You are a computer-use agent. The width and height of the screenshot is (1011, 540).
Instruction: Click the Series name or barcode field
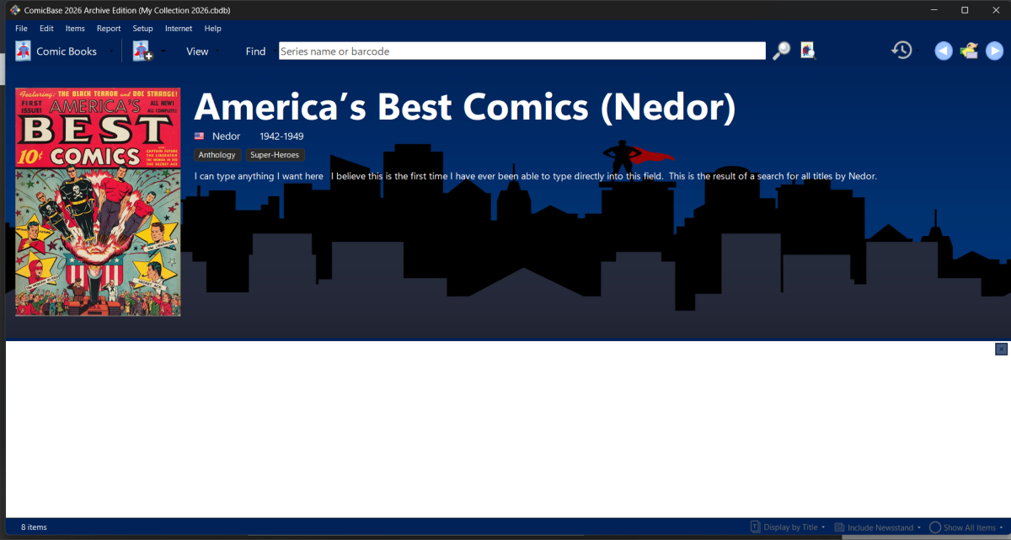point(522,51)
